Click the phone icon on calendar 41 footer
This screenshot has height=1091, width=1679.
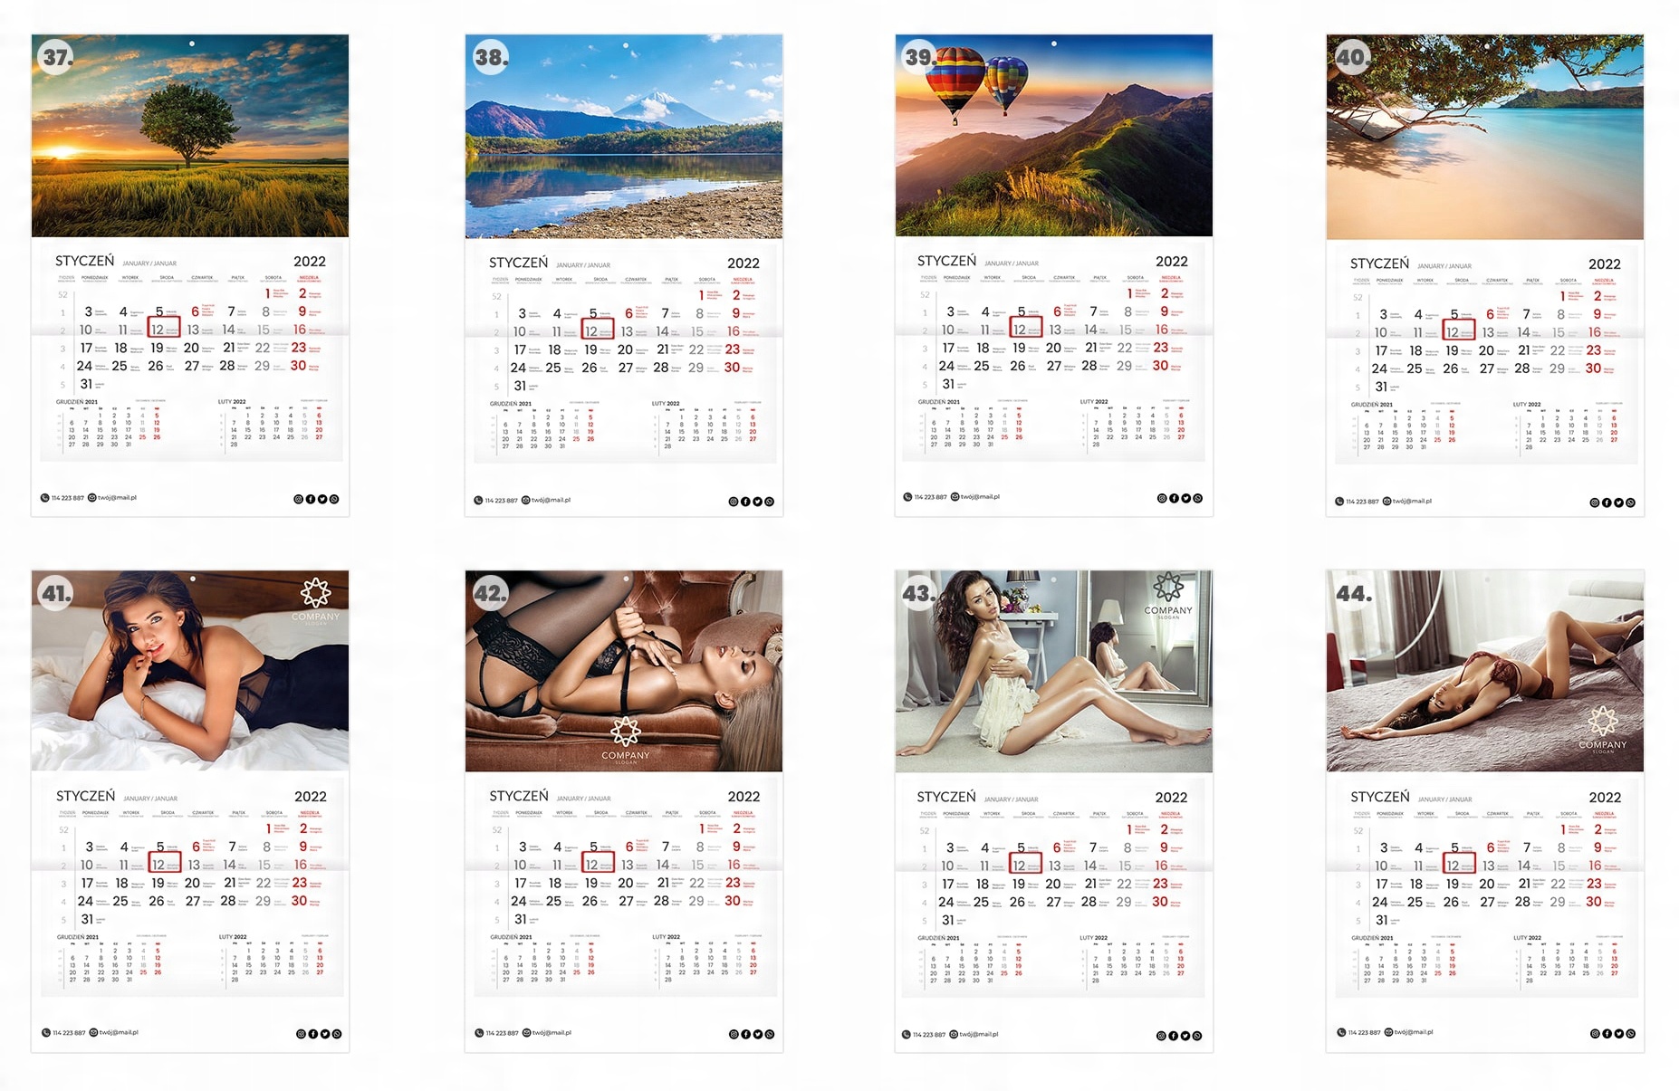(x=46, y=1033)
